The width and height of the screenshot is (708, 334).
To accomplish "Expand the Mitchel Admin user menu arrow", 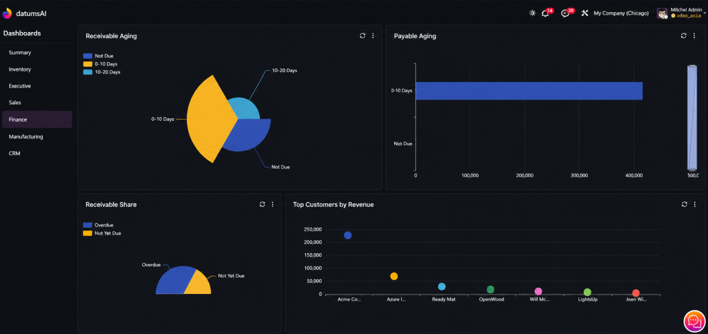I will (705, 13).
